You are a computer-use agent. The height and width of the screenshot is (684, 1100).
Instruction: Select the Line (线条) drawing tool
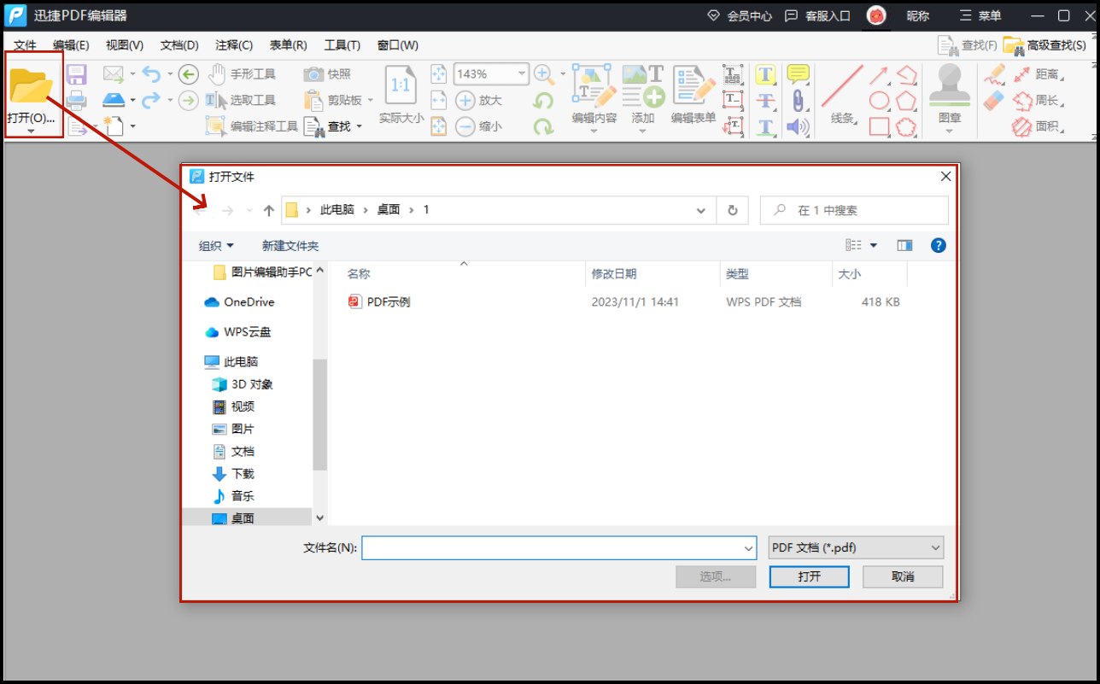pyautogui.click(x=842, y=94)
